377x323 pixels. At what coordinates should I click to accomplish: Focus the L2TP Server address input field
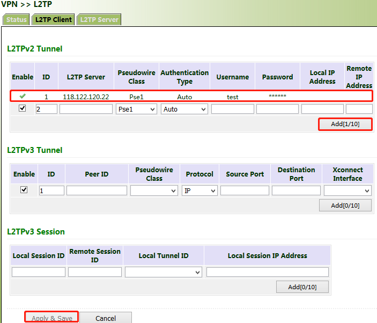(x=86, y=109)
